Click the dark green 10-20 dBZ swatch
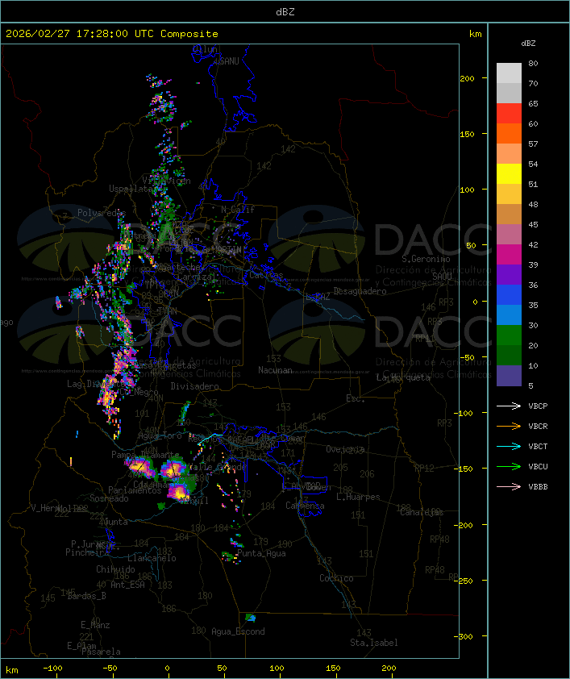 (x=509, y=355)
